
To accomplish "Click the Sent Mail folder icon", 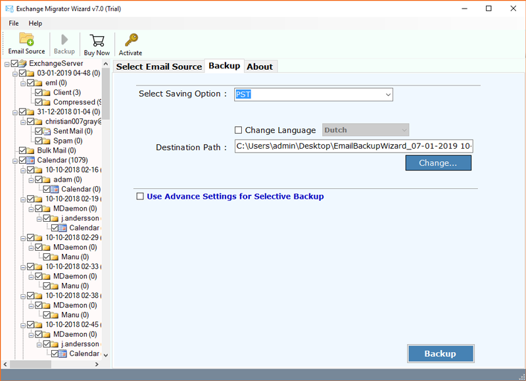I will (x=47, y=131).
